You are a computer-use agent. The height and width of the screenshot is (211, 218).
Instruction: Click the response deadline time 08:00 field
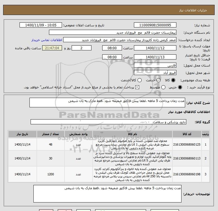(112, 48)
